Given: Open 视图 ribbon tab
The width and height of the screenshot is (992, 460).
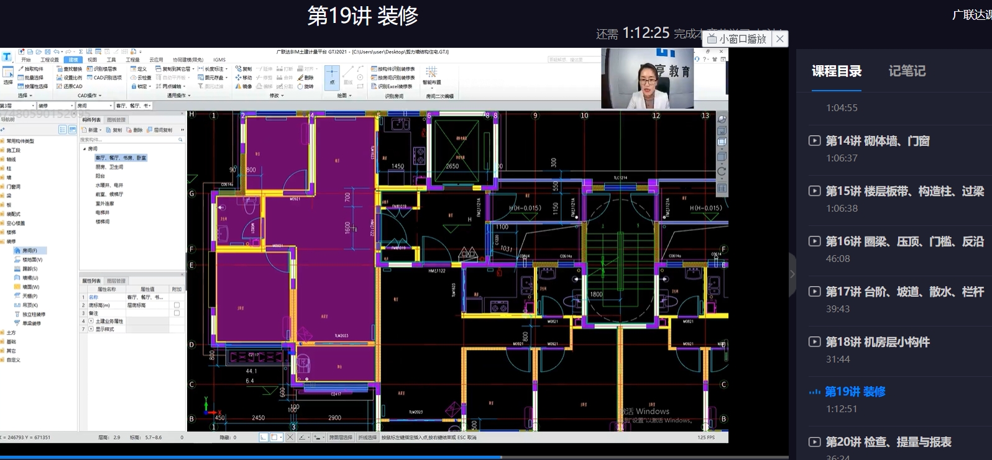Looking at the screenshot, I should (92, 60).
